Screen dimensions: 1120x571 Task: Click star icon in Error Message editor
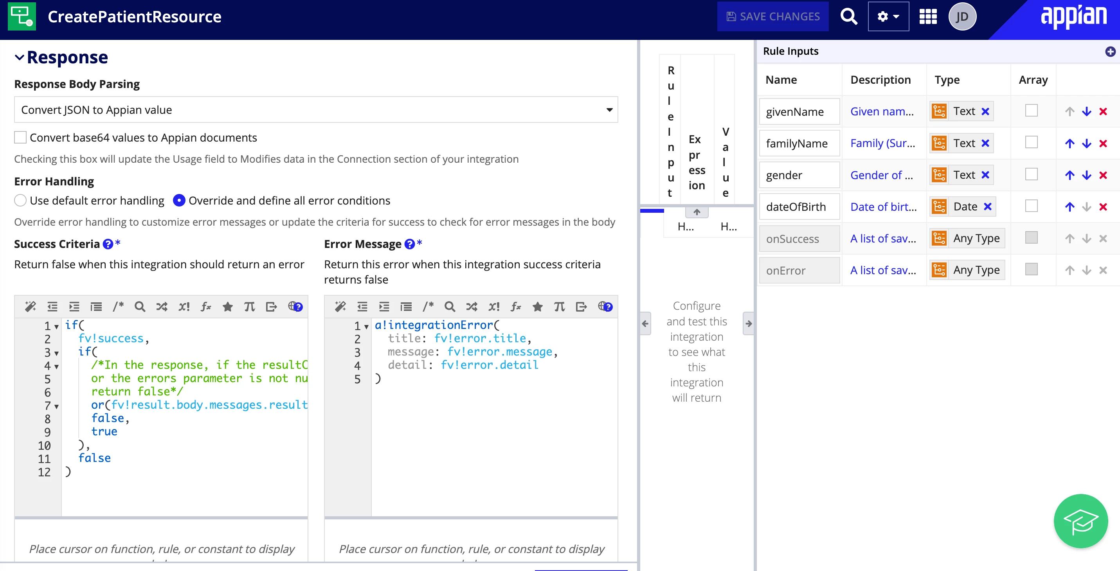[537, 307]
